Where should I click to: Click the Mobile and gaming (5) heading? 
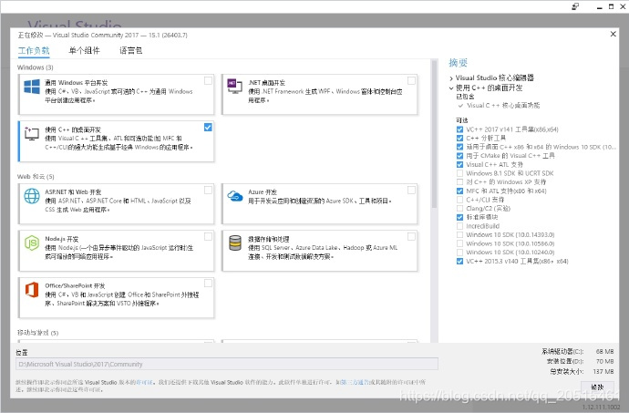37,333
